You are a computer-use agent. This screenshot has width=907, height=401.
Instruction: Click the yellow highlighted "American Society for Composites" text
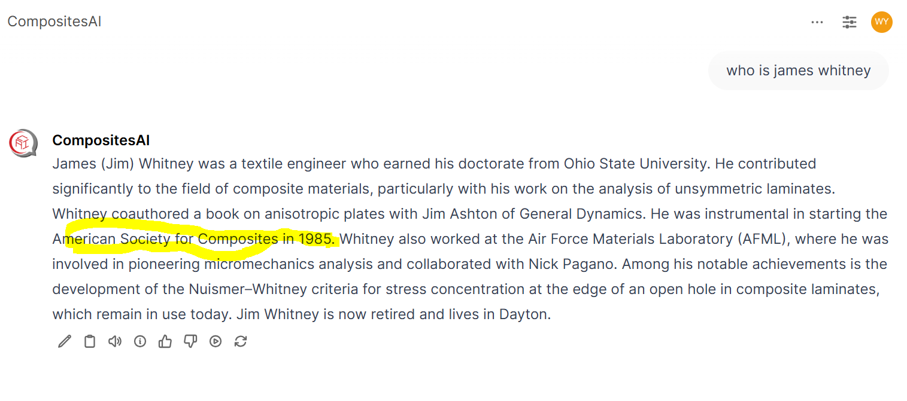(x=165, y=239)
